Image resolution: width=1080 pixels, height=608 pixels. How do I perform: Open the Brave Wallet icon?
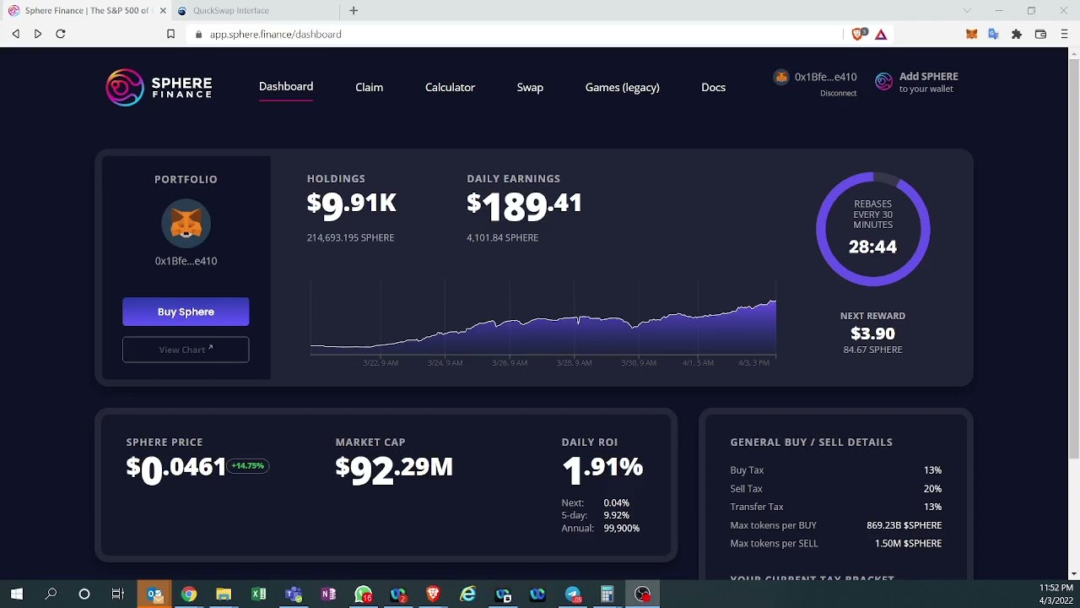1040,35
